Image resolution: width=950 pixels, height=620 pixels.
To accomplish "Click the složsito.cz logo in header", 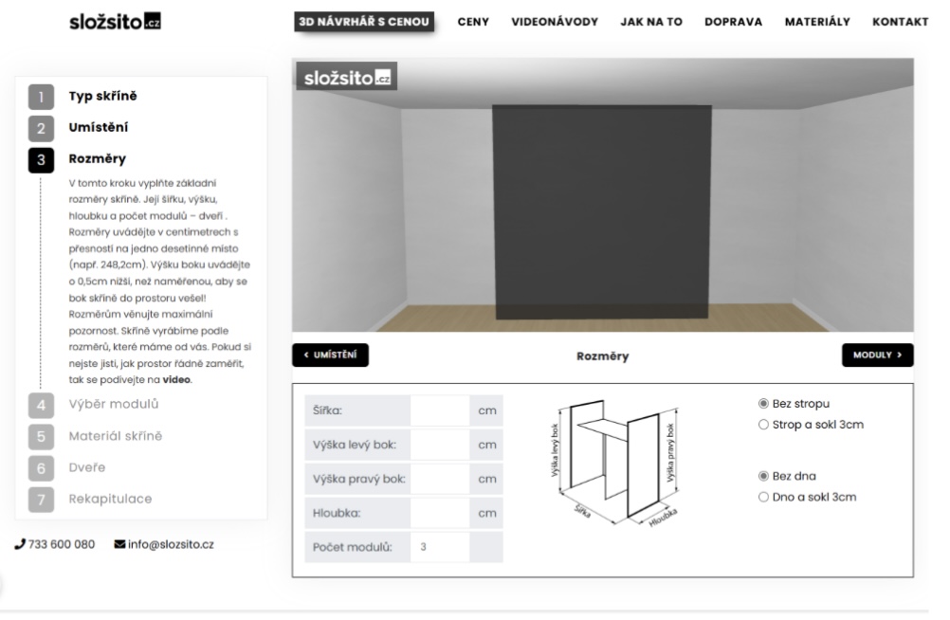I will pos(115,21).
